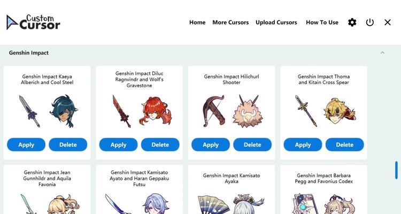Collapse the Genshin Impact section chevron
The width and height of the screenshot is (401, 214).
point(382,53)
